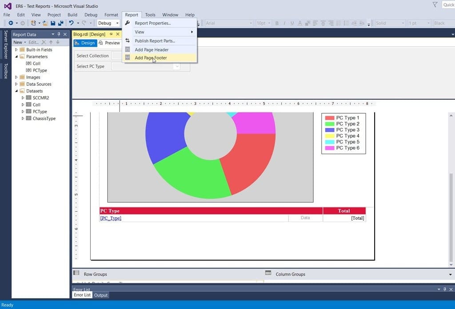The image size is (455, 309).
Task: Close the Report Data panel
Action: 65,34
